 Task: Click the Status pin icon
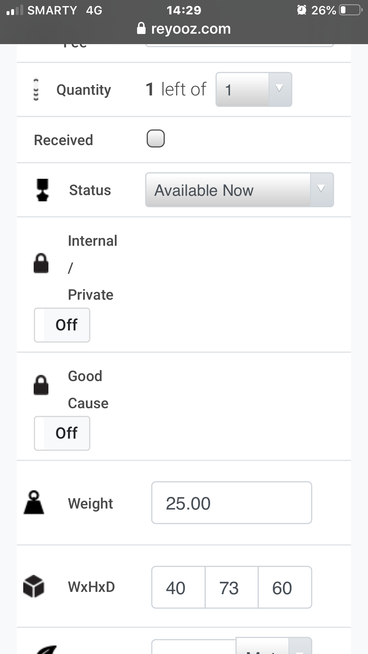coord(43,190)
